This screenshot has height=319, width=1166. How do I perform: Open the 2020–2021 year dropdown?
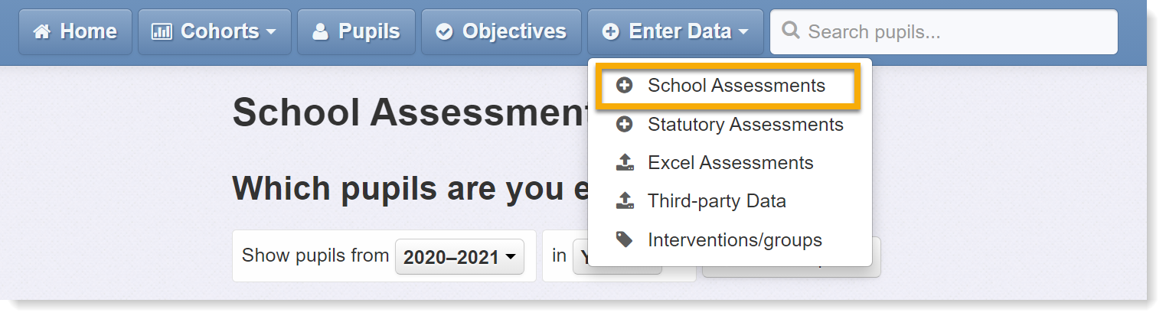pyautogui.click(x=459, y=257)
